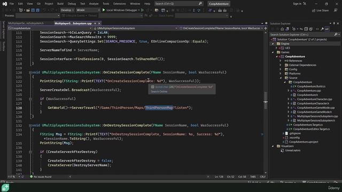This screenshot has width=342, height=192.
Task: Click the editor vertical scrollbar
Action: [266, 102]
